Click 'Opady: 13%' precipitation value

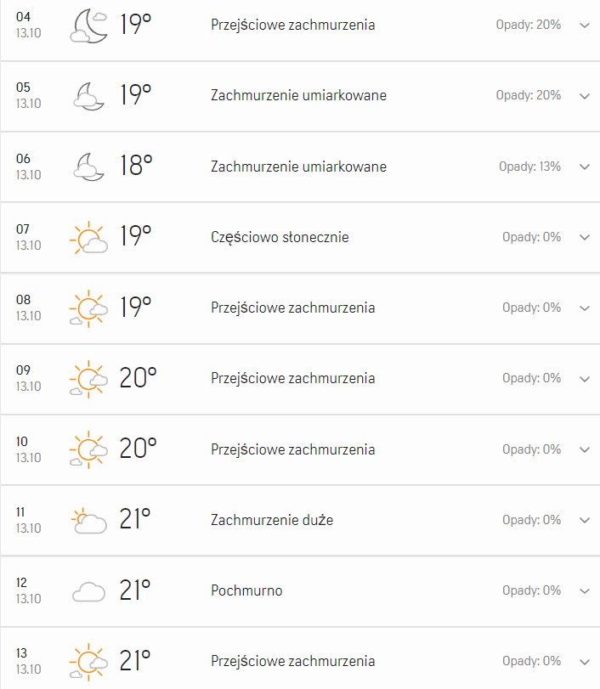(x=529, y=167)
